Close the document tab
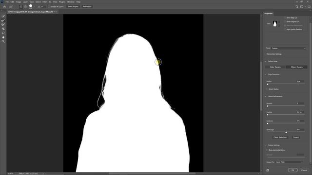312x175 pixels. (x=57, y=12)
